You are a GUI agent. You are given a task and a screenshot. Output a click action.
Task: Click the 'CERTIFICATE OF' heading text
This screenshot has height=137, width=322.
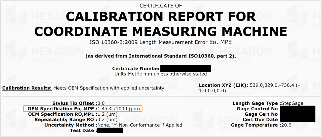(161, 6)
